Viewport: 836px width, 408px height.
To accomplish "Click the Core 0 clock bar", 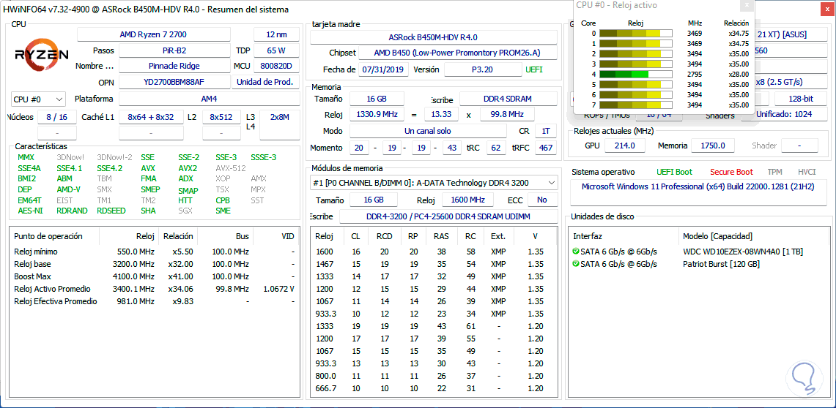I will [x=635, y=34].
